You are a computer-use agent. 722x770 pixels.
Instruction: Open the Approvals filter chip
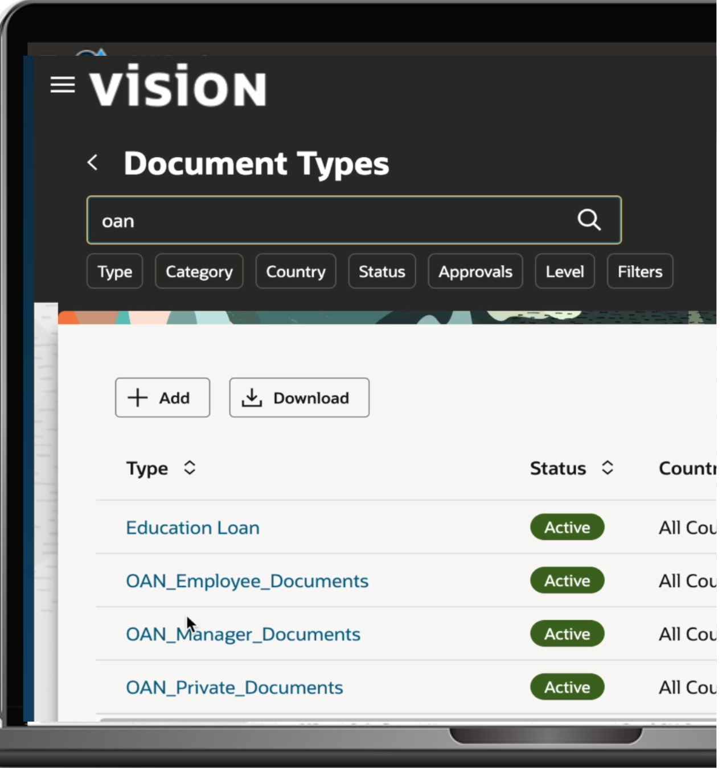475,271
